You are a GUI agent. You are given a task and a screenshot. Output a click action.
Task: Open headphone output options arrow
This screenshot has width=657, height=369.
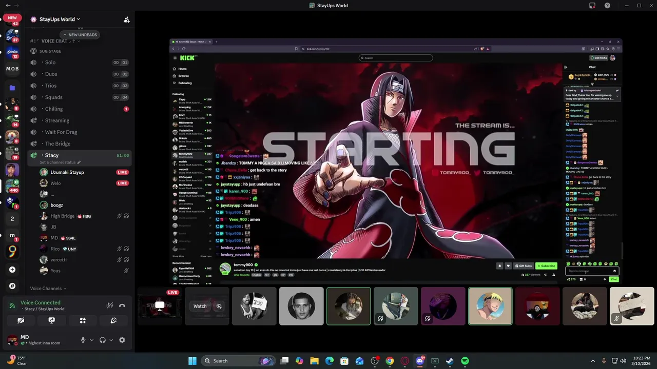111,340
